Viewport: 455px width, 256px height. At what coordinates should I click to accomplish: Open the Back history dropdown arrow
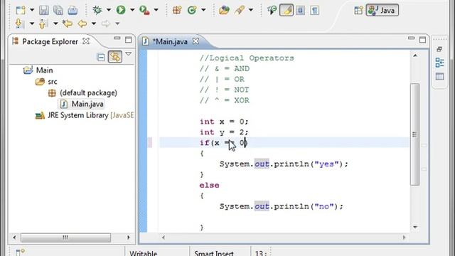pyautogui.click(x=94, y=23)
